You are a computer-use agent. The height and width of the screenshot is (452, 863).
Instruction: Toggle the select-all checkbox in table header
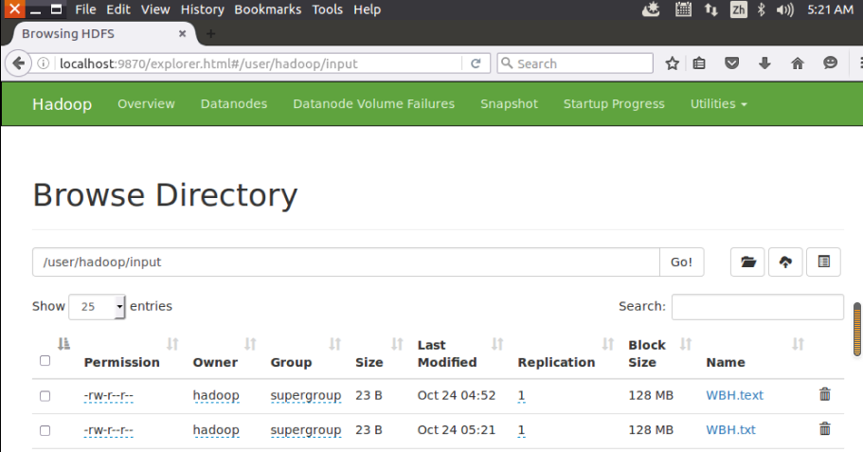coord(45,361)
